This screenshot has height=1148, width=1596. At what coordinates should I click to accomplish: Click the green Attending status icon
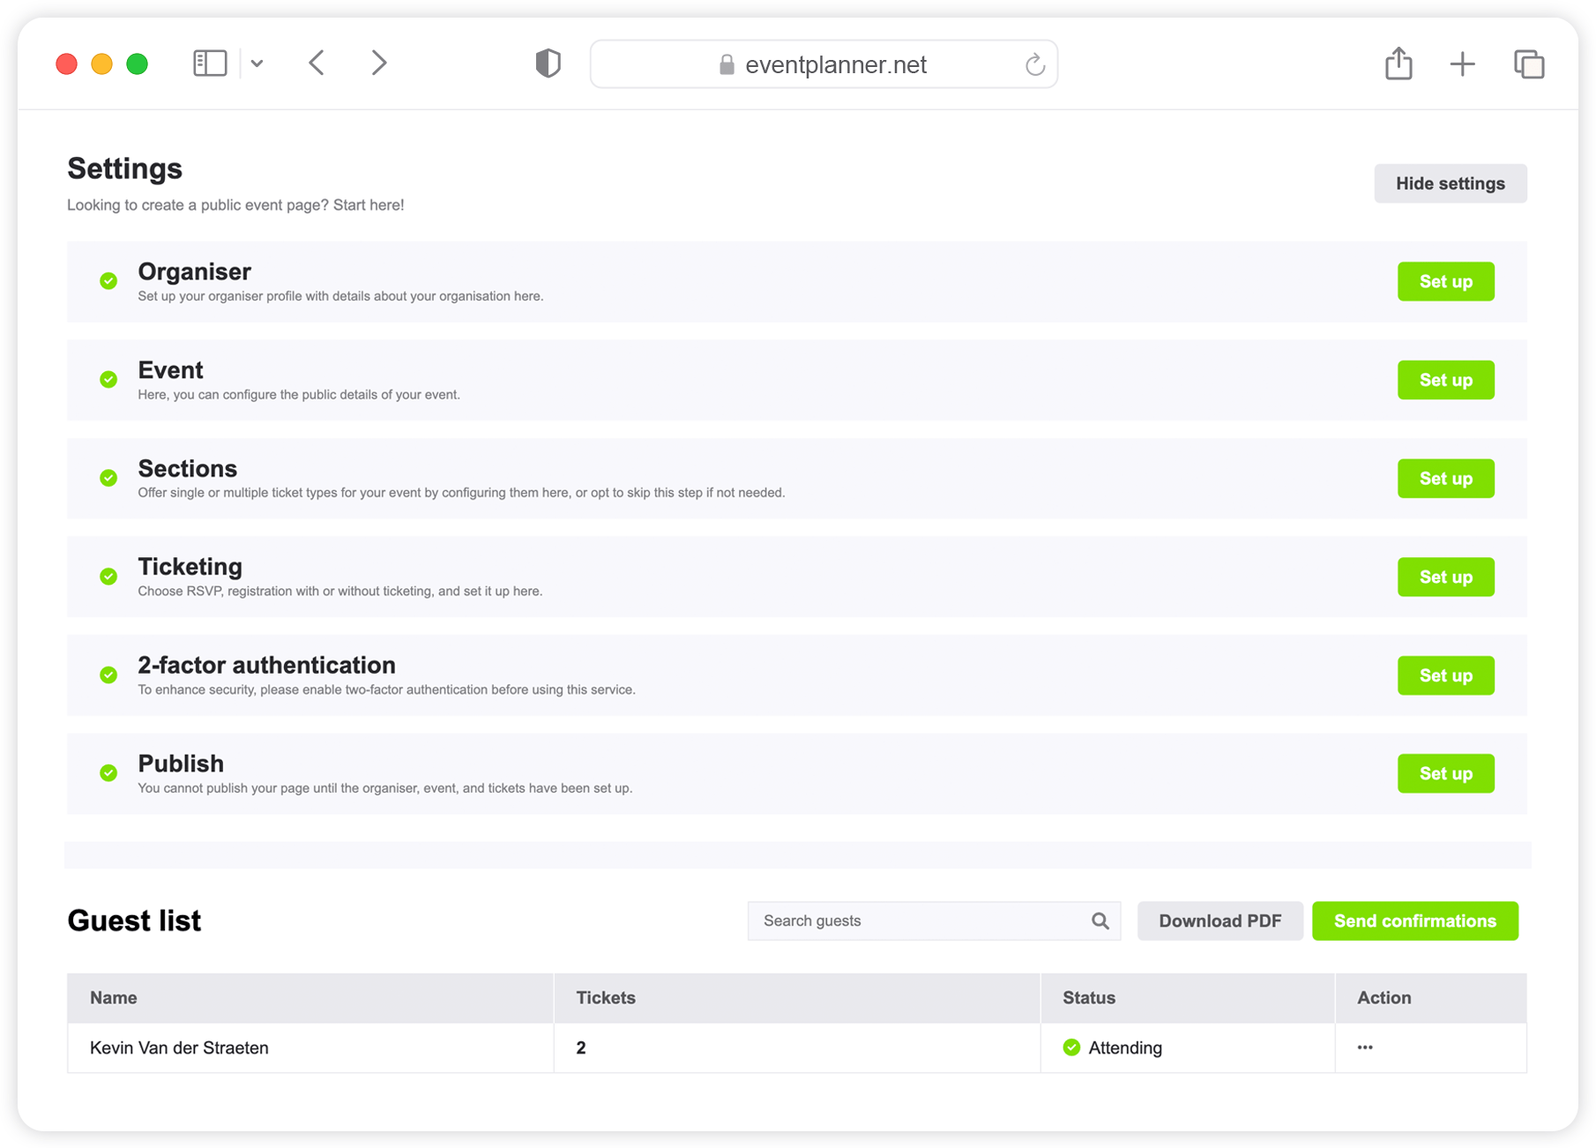coord(1071,1047)
